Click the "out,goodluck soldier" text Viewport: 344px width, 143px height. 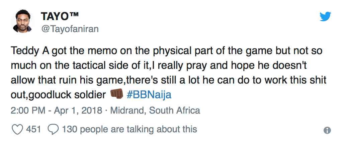pyautogui.click(x=58, y=95)
